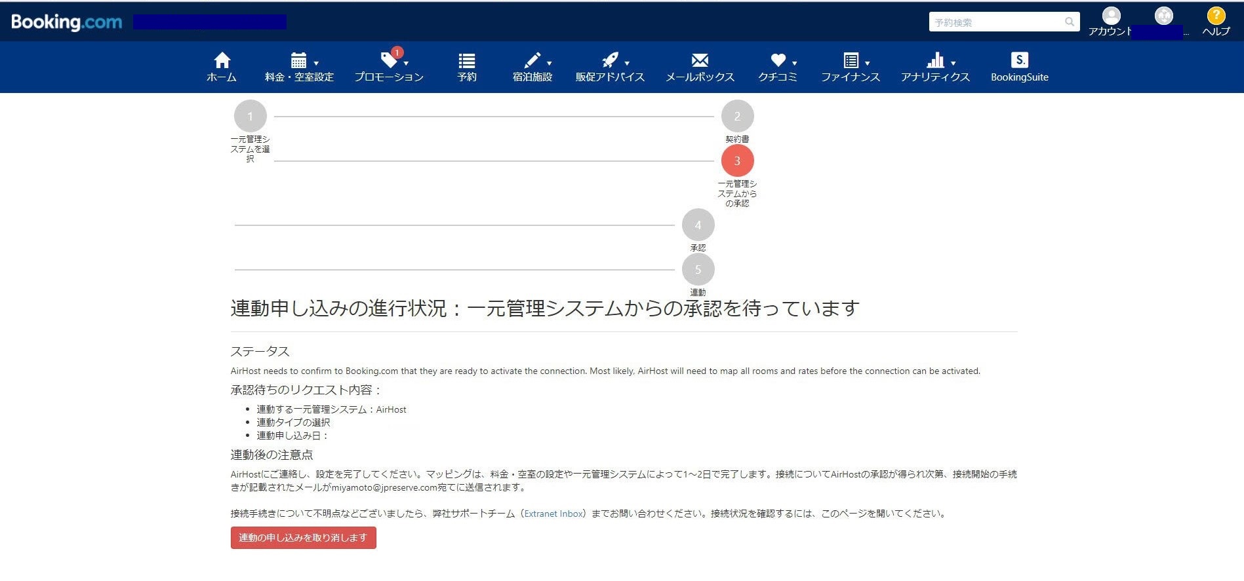1244x581 pixels.
Task: Click the calendar icon for 料金・空室設定
Action: pos(298,60)
